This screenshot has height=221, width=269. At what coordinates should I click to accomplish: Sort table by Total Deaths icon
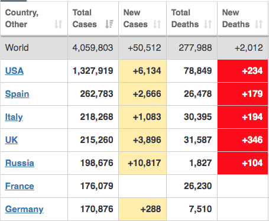(x=208, y=24)
